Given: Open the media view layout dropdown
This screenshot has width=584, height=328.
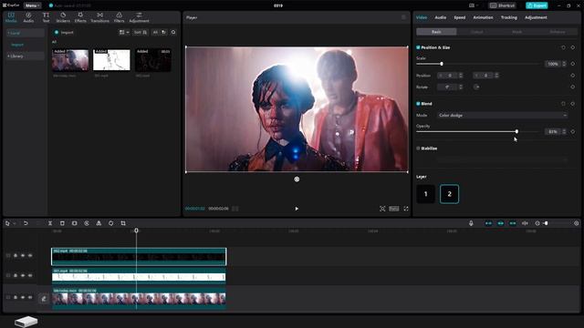Looking at the screenshot, I should point(124,33).
